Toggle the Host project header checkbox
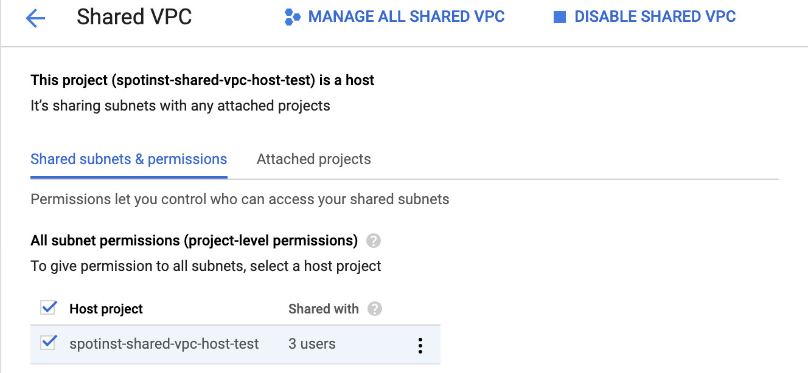This screenshot has width=808, height=373. [x=48, y=308]
